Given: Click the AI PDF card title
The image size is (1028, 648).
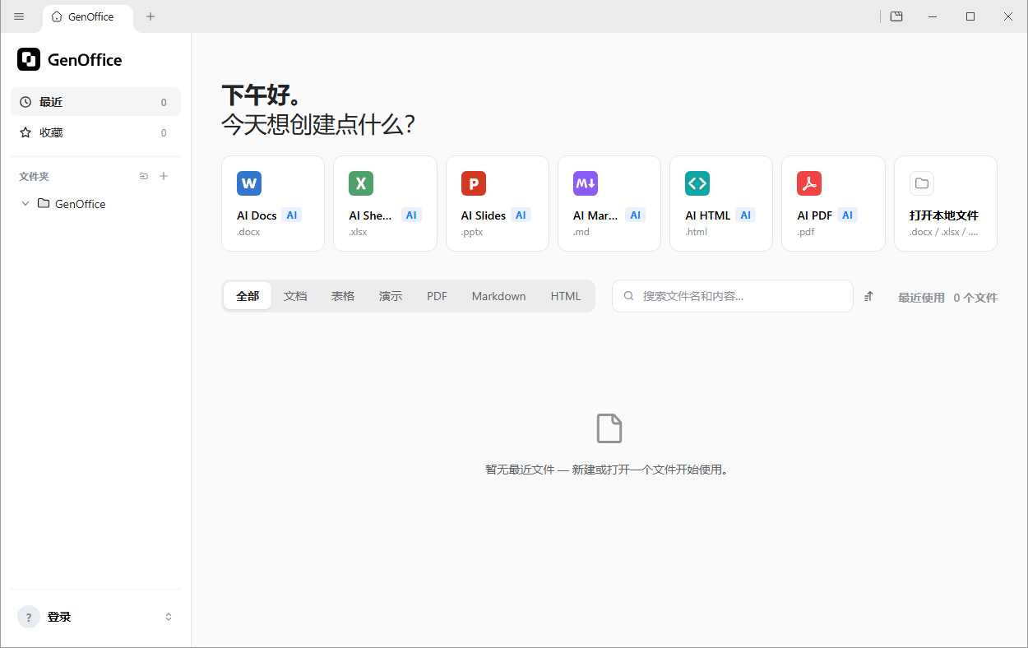Looking at the screenshot, I should [815, 215].
